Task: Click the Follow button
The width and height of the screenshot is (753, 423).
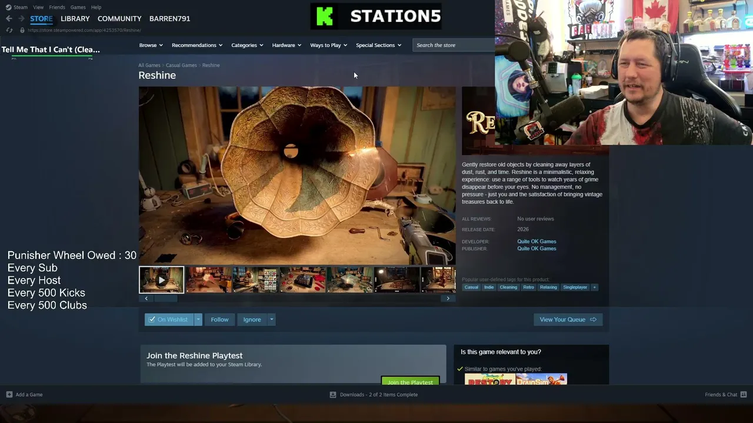Action: (x=219, y=320)
